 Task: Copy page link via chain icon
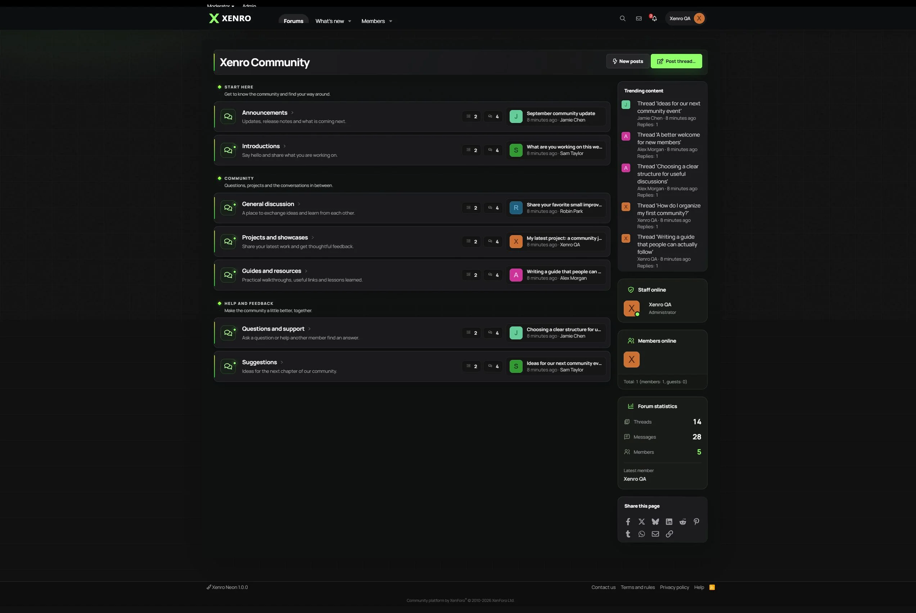(x=669, y=534)
